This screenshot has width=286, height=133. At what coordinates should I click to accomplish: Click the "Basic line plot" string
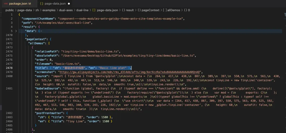tap(113, 68)
